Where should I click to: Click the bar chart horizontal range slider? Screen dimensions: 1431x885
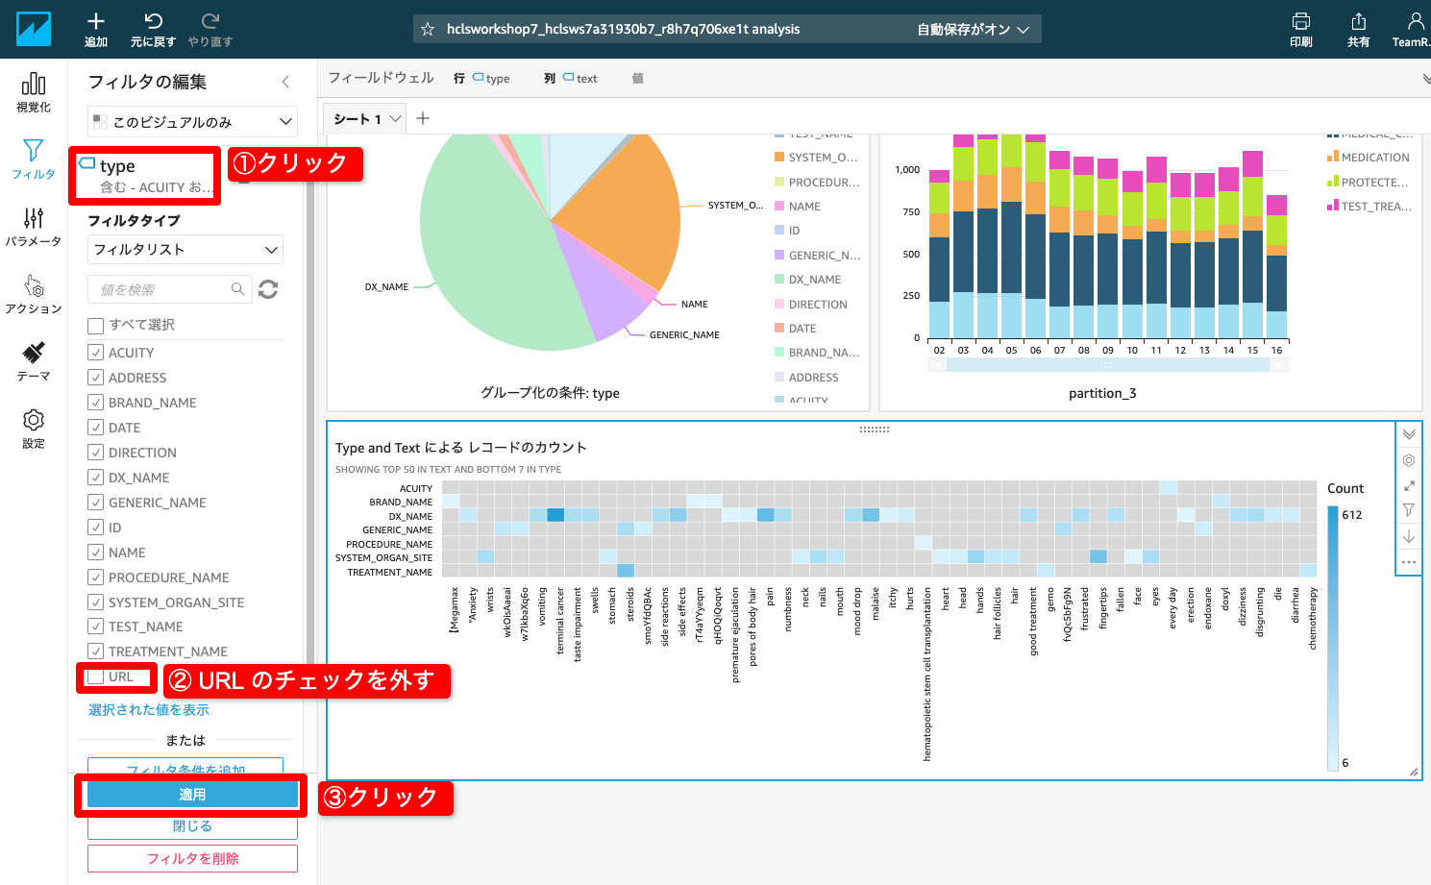coord(1108,365)
